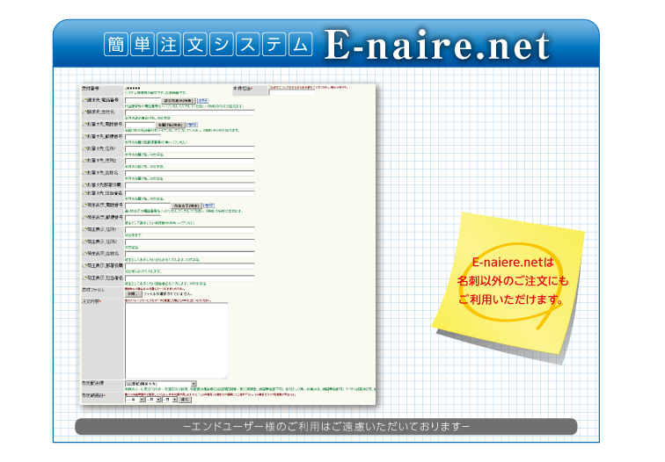Viewport: 665px width, 462px height.
Task: Open the bracketed link beside お届け先 search button
Action: [x=193, y=125]
